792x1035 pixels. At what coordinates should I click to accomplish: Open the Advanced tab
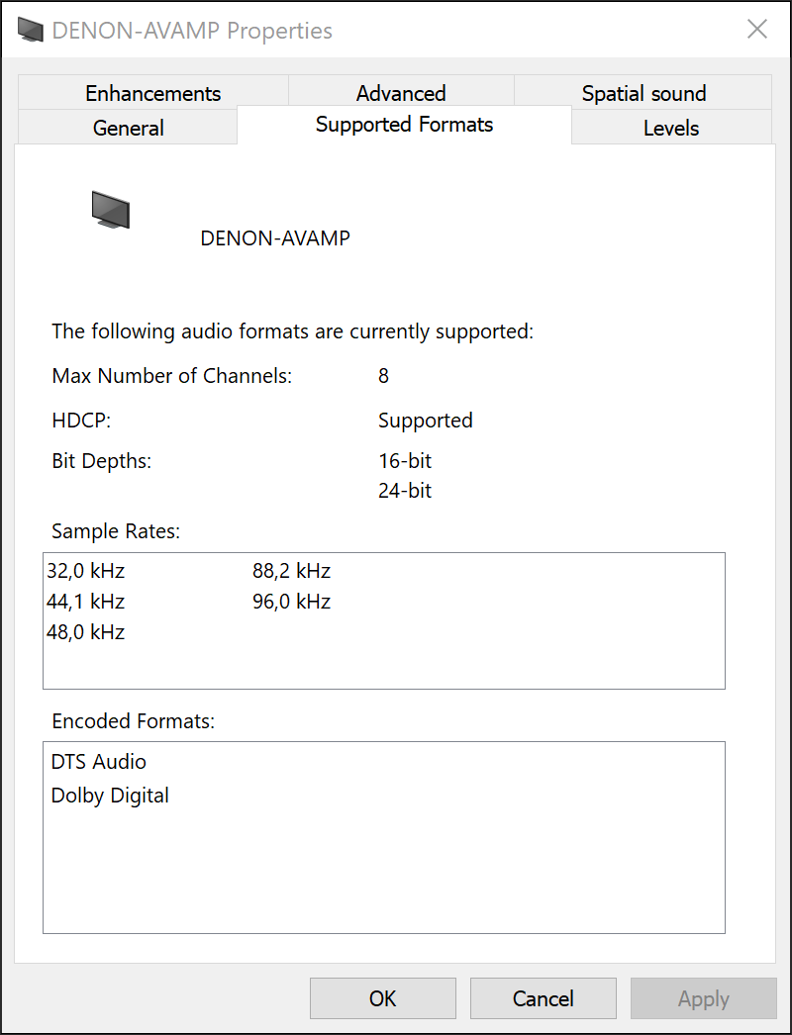tap(401, 93)
